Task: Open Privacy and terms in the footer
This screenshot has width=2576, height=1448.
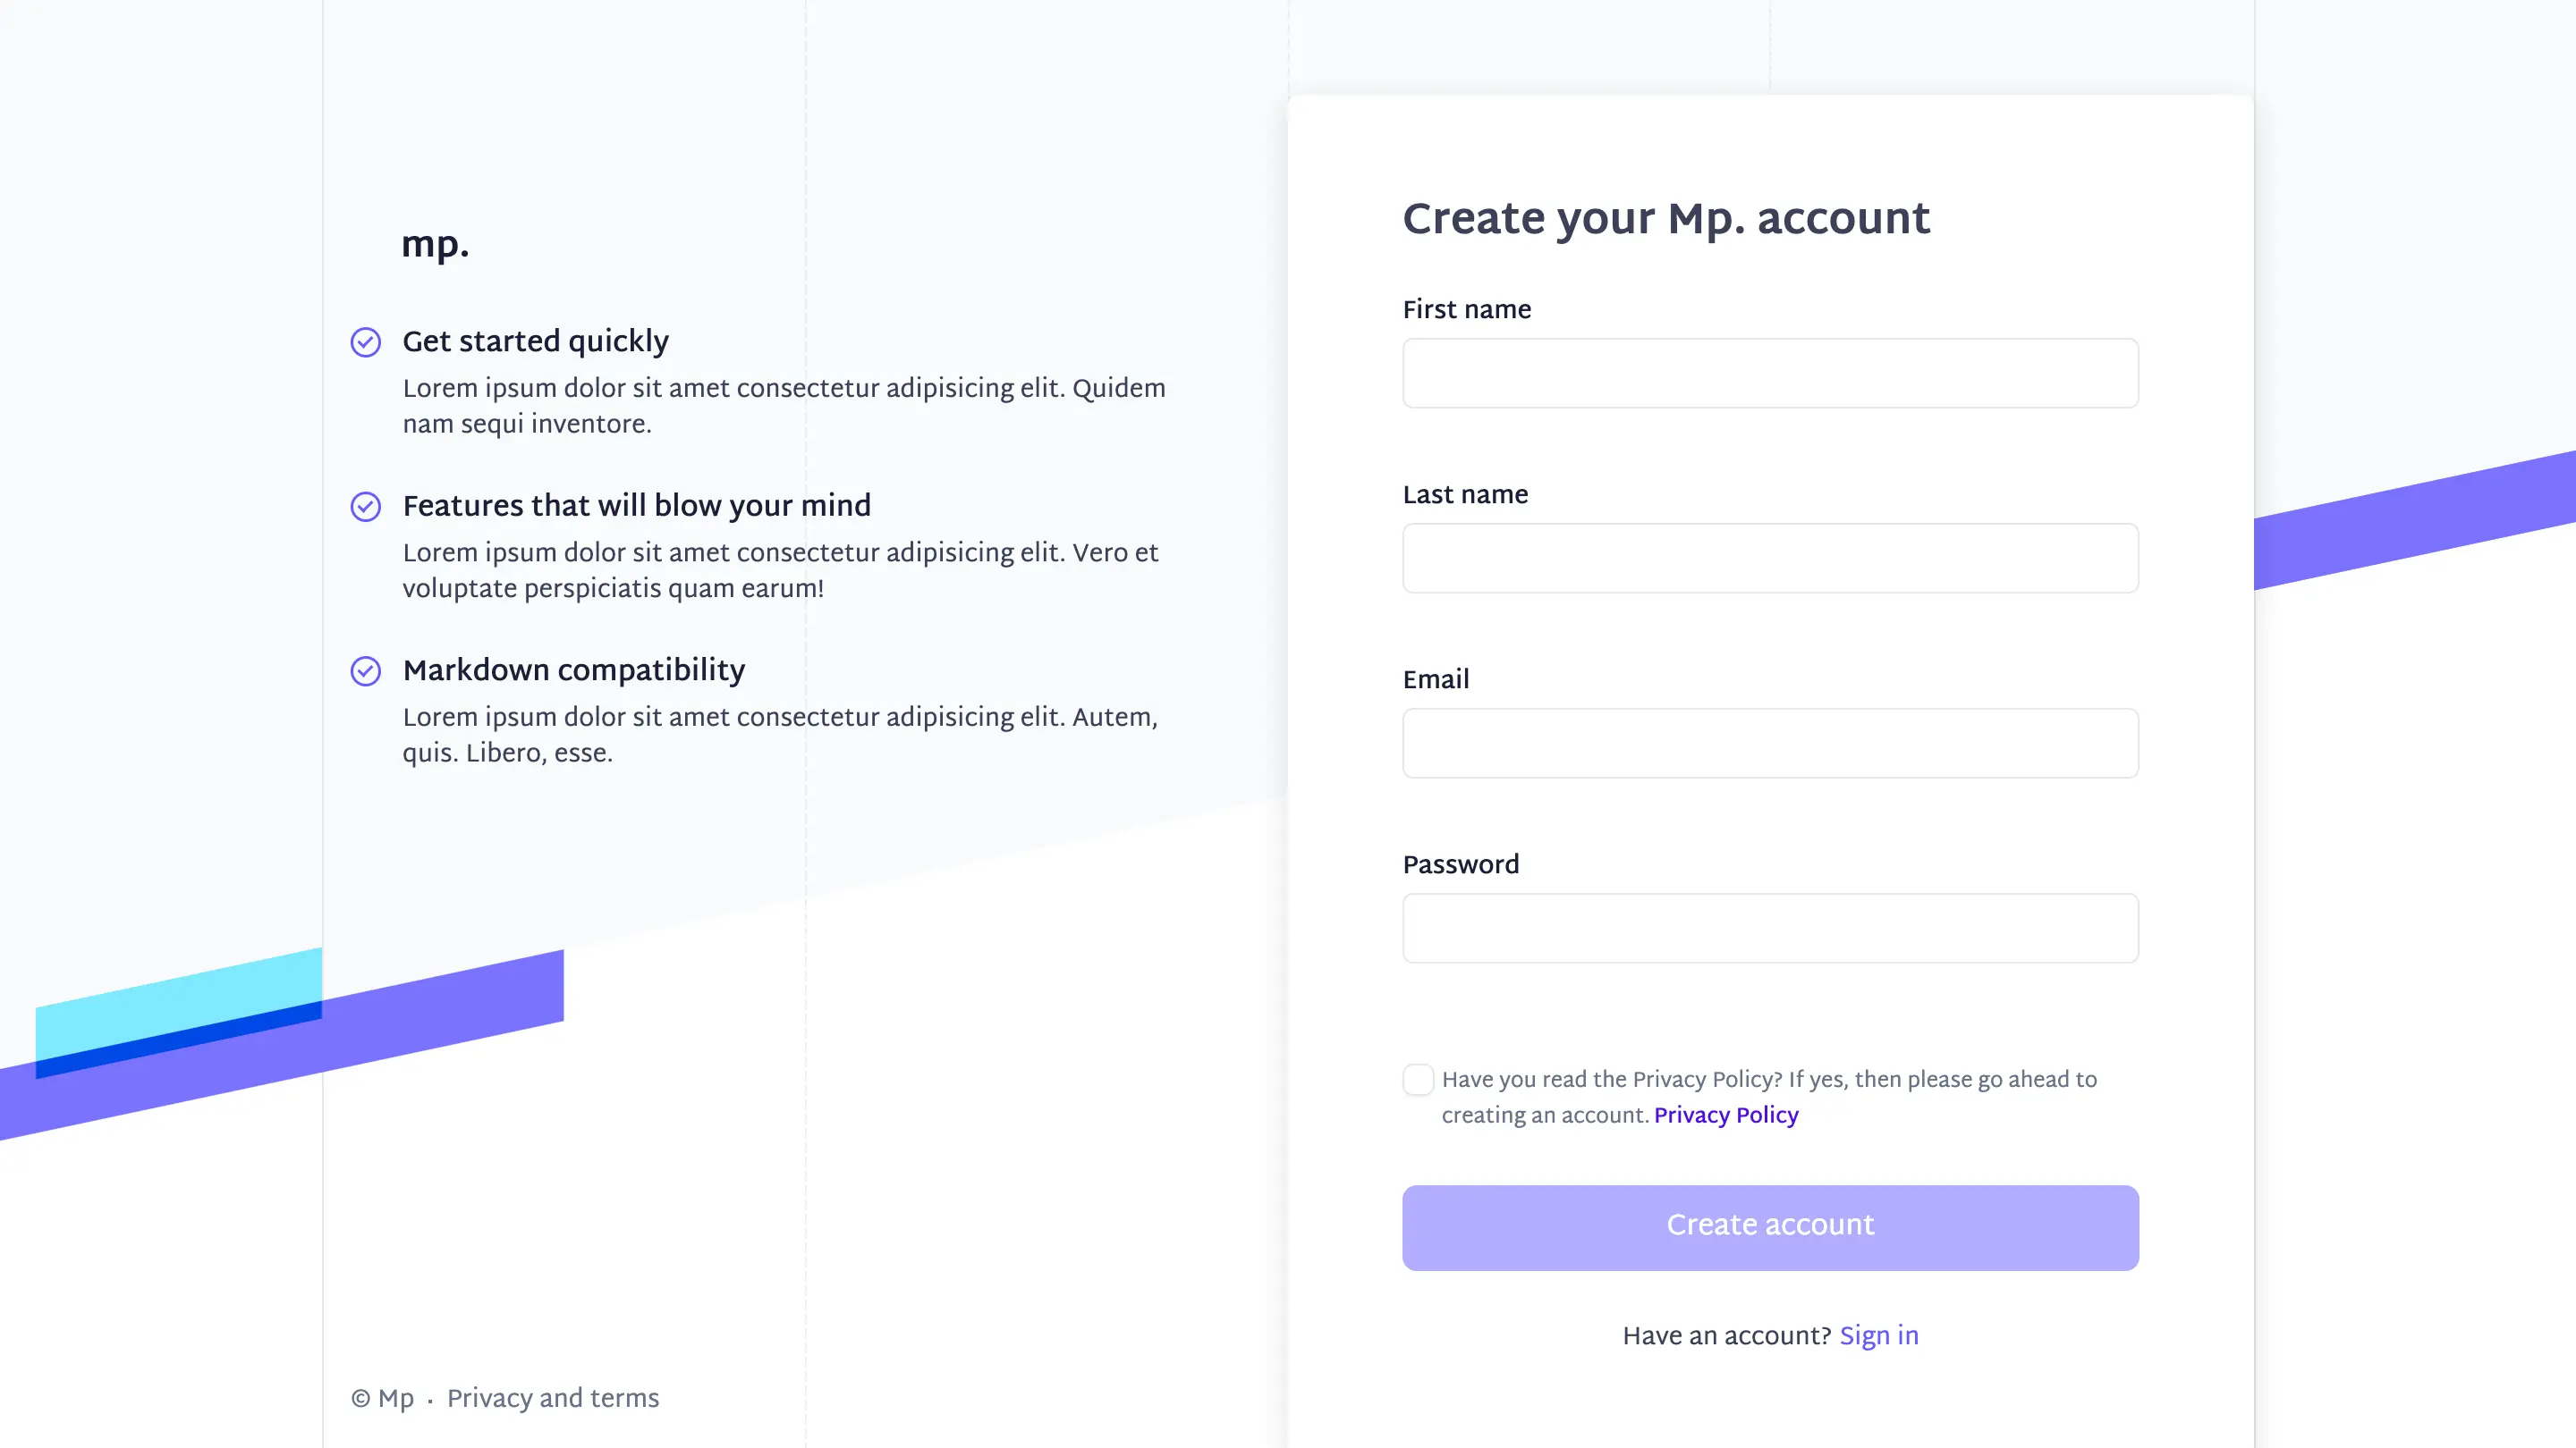Action: [x=553, y=1398]
